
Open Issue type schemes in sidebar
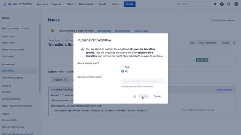click(x=13, y=49)
